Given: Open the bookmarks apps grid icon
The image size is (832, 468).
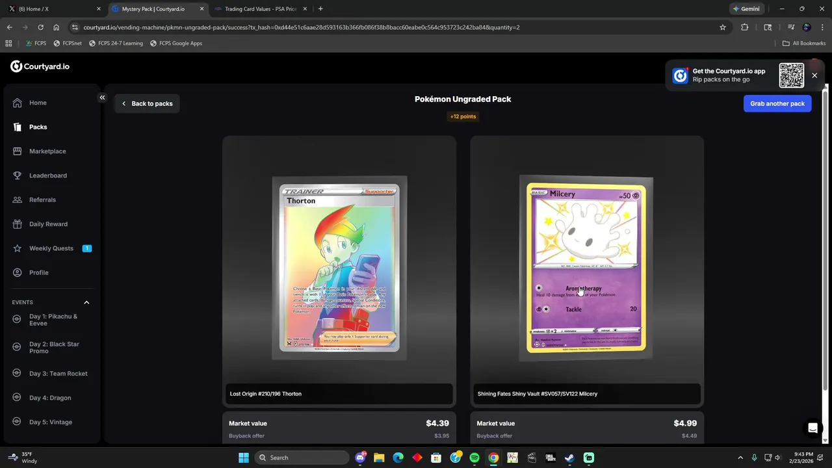Looking at the screenshot, I should [8, 44].
